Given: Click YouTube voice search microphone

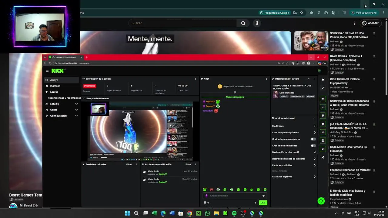Looking at the screenshot, I should tap(257, 23).
